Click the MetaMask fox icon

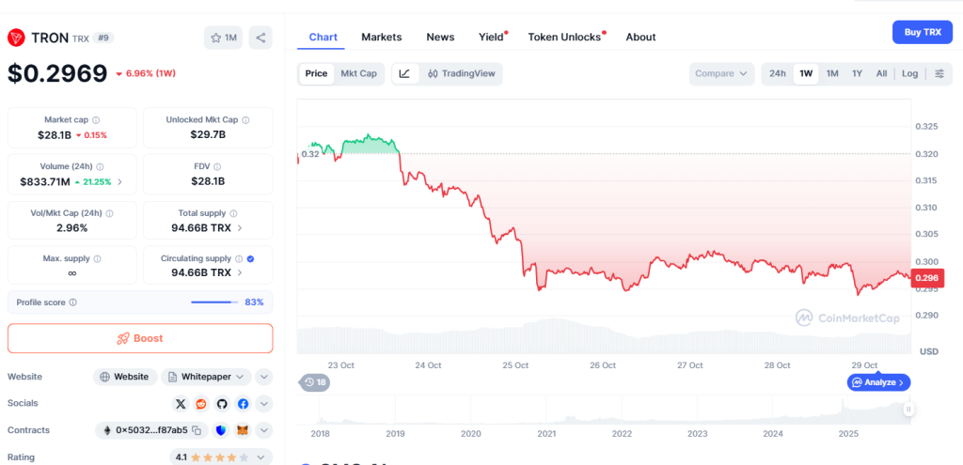pyautogui.click(x=242, y=430)
